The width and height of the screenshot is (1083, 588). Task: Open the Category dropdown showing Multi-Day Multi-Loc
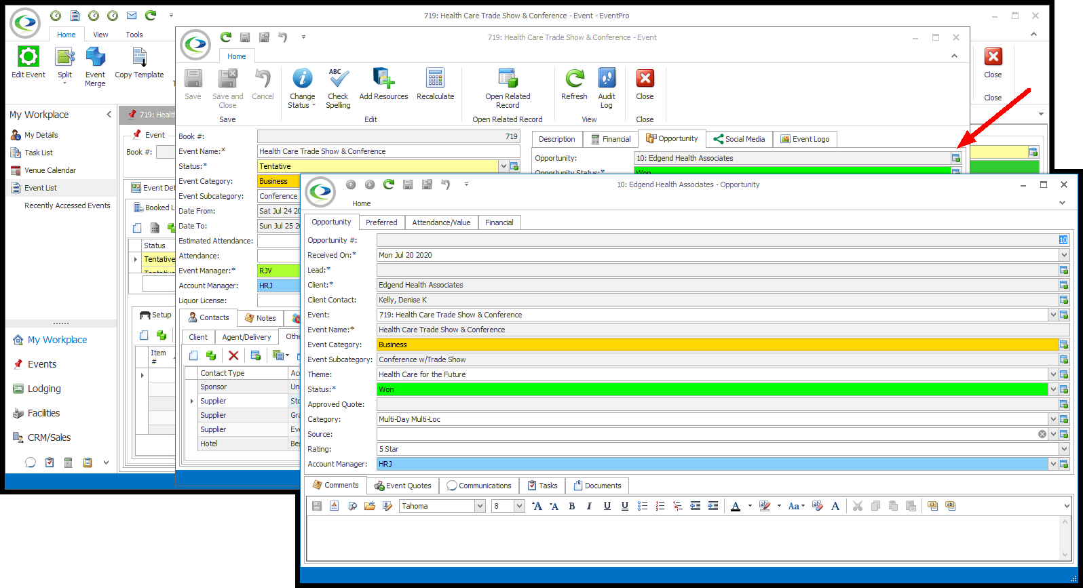click(x=1053, y=419)
